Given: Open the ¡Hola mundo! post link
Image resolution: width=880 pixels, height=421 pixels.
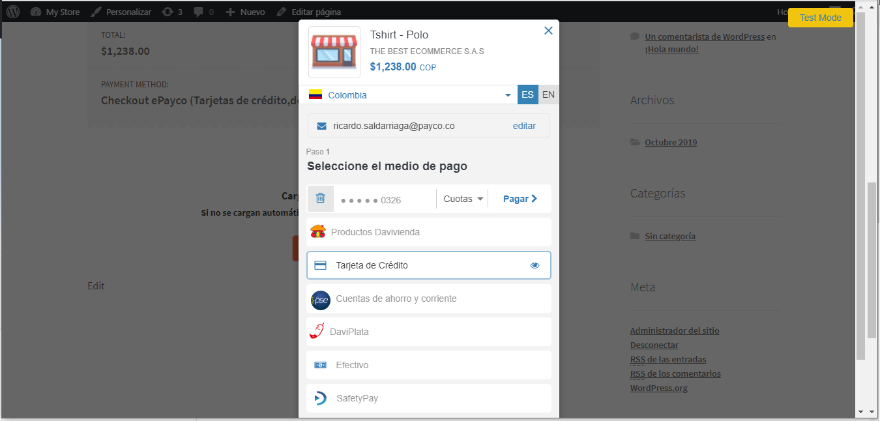Looking at the screenshot, I should point(671,49).
